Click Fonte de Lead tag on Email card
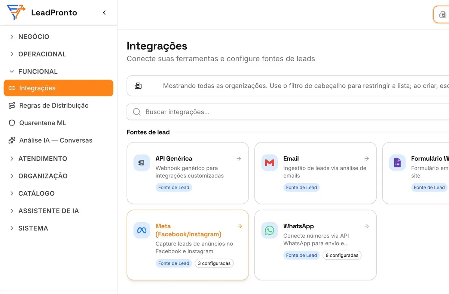The height and width of the screenshot is (294, 449). pos(302,188)
